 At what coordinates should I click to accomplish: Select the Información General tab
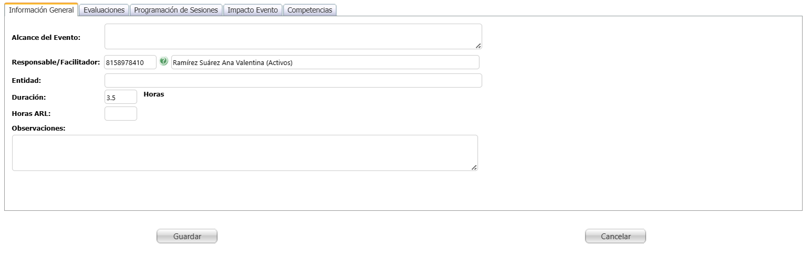tap(42, 10)
